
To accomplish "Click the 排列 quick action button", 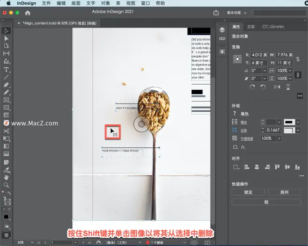I will [284, 192].
